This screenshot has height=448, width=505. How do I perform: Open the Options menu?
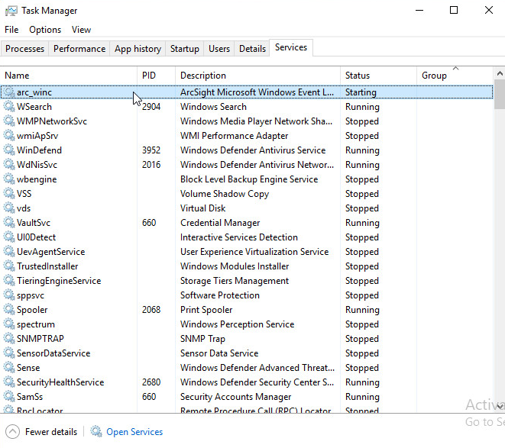coord(45,30)
